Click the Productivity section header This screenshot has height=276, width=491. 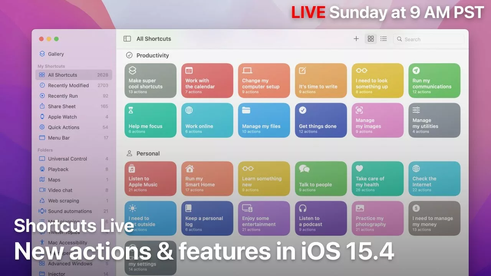tap(153, 55)
